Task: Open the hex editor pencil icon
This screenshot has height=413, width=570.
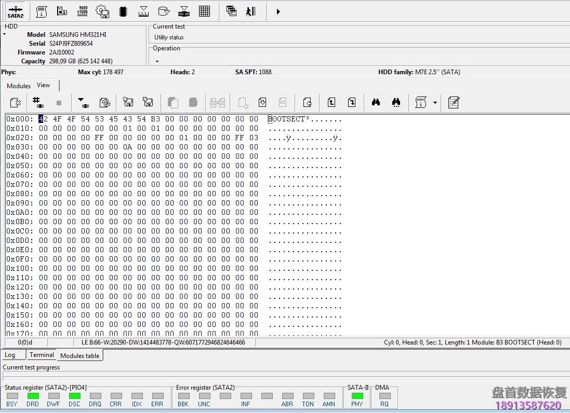Action: pyautogui.click(x=453, y=102)
